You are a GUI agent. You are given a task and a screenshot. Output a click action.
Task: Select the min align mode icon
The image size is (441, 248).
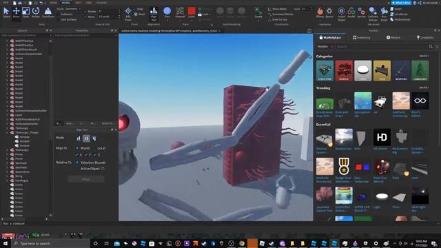pos(79,138)
